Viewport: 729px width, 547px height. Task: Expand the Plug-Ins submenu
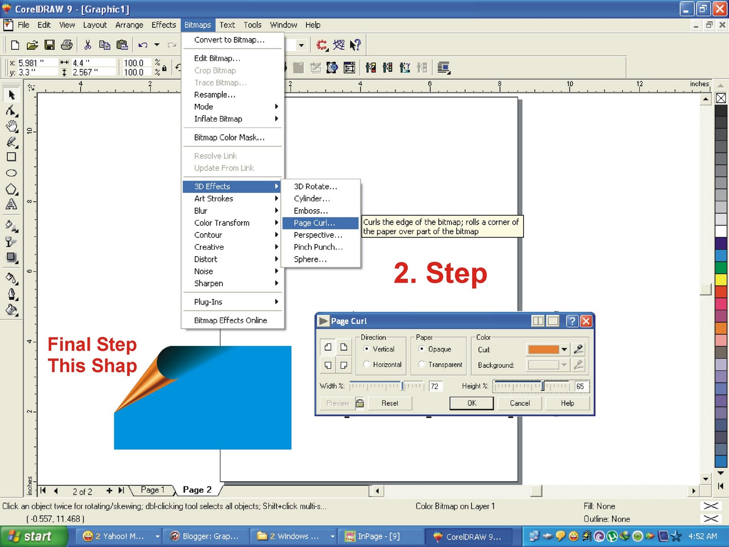click(232, 302)
